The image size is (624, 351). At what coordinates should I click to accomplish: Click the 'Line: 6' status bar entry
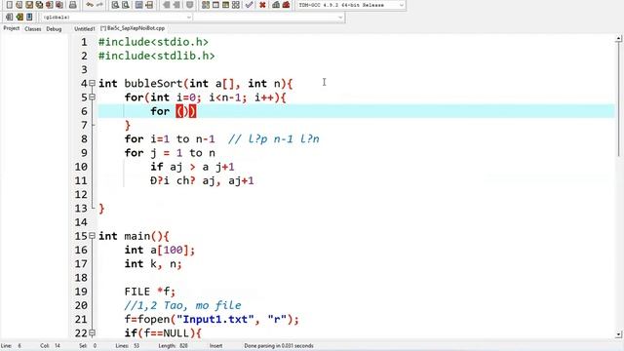[12, 346]
